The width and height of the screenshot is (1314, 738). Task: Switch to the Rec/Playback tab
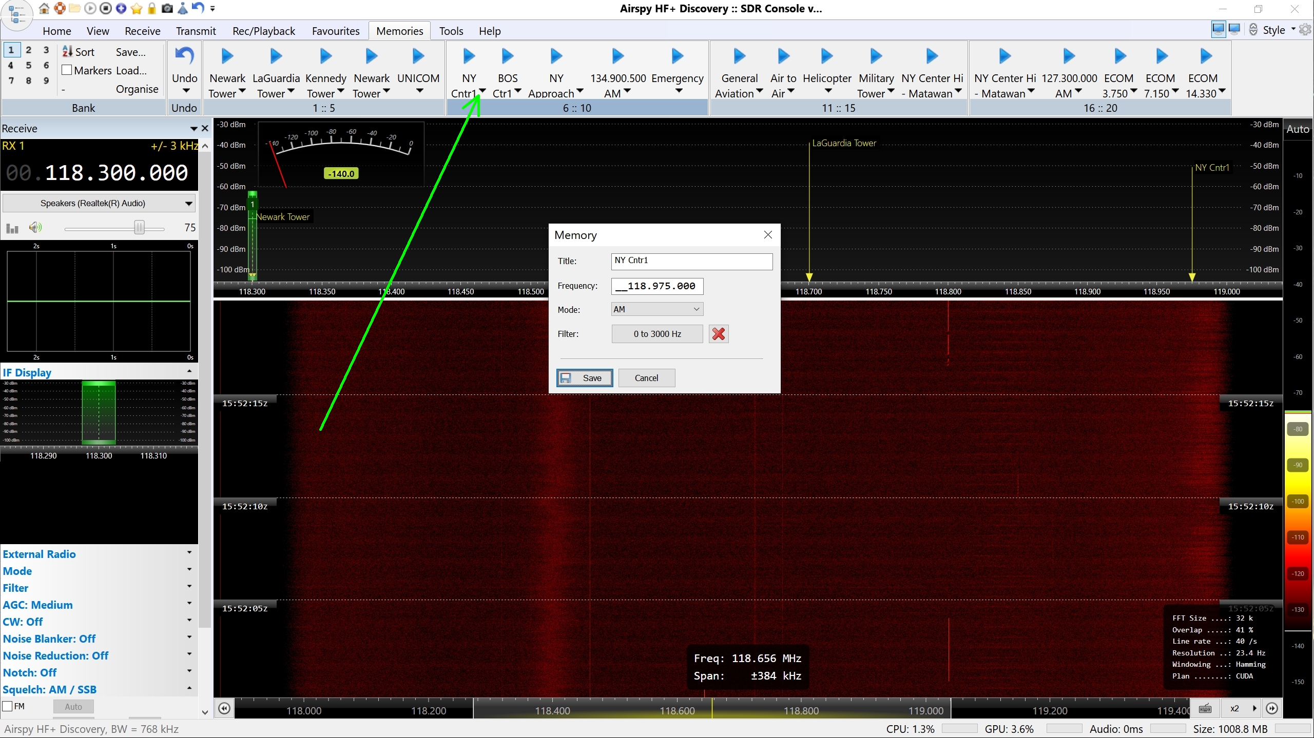[x=263, y=31]
